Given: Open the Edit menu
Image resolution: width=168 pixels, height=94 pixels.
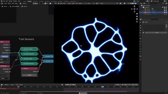Looking at the screenshot, I should tap(7, 1).
